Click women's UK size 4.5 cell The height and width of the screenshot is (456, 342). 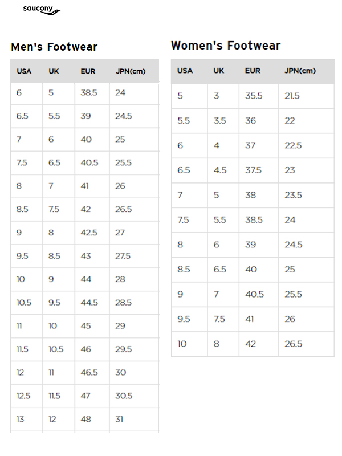pos(220,170)
